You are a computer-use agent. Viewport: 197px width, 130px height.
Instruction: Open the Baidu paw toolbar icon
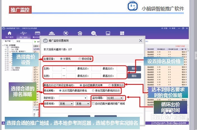pos(80,33)
